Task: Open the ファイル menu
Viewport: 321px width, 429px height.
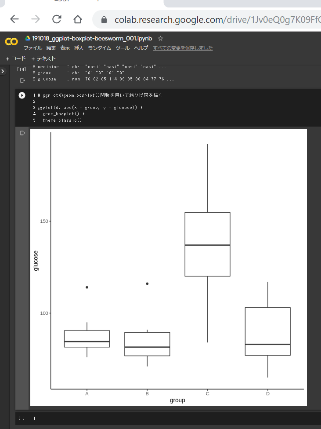Action: tap(32, 48)
